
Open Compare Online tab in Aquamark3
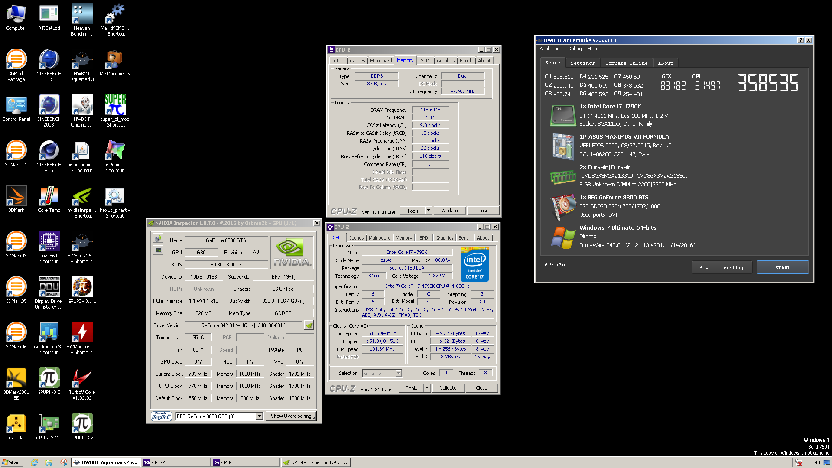626,63
